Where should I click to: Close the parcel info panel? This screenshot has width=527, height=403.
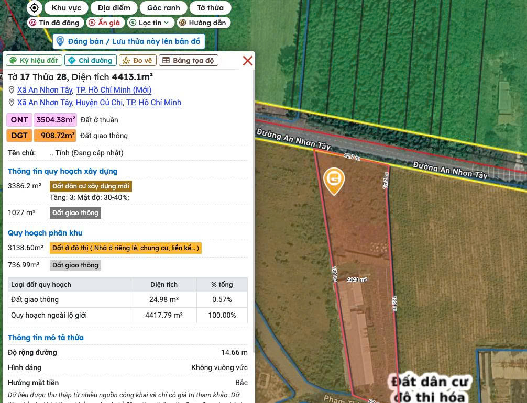(x=248, y=61)
